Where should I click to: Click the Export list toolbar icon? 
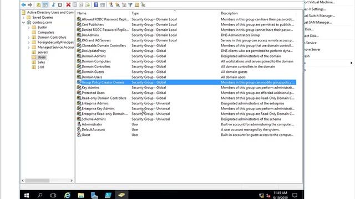point(88,5)
